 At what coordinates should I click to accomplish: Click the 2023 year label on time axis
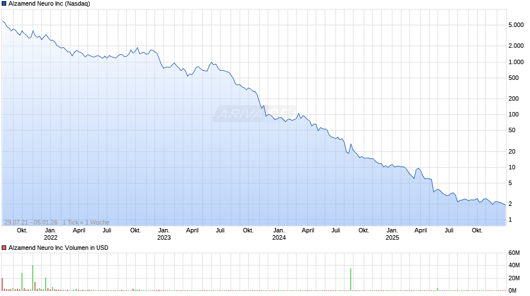[x=164, y=237]
